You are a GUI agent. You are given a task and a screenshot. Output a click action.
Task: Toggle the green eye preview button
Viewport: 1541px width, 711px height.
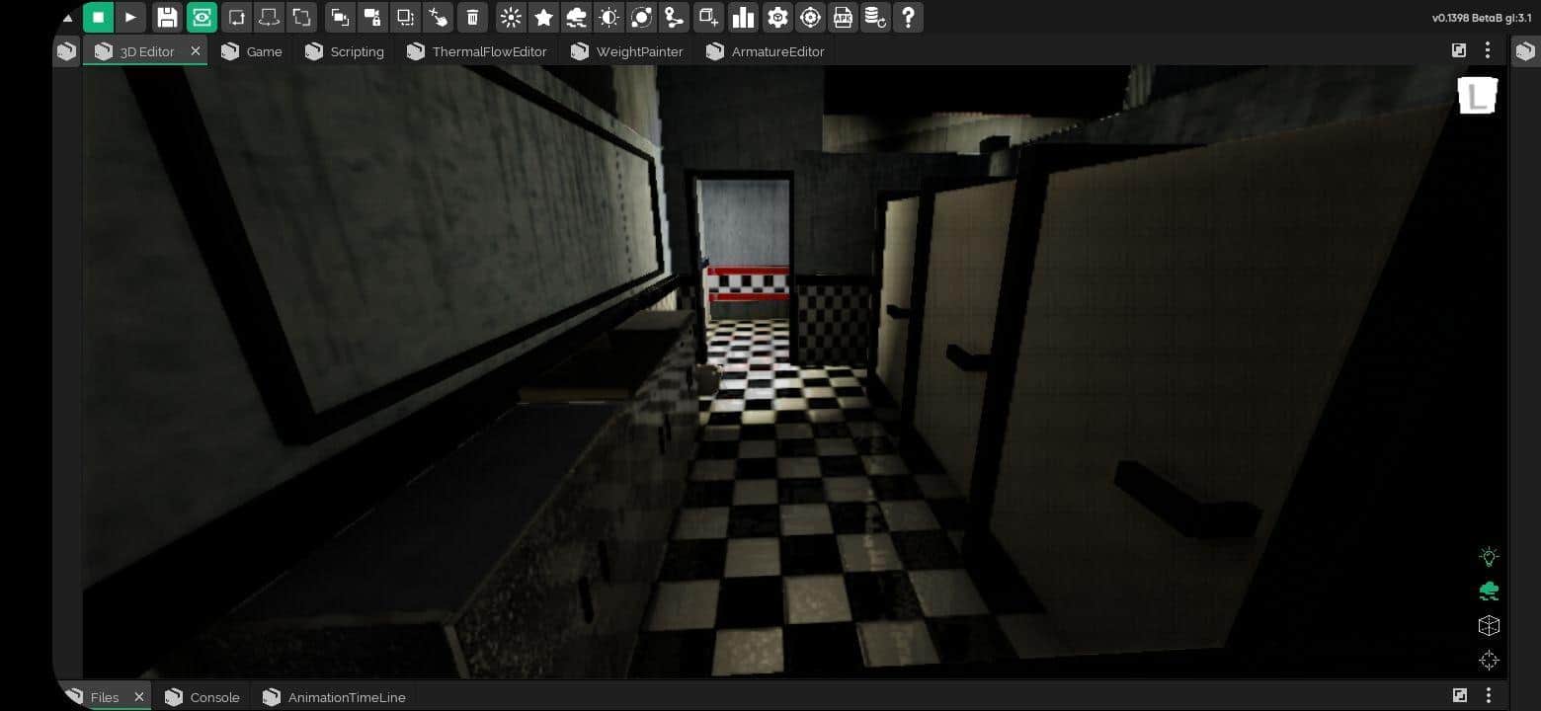pos(202,17)
